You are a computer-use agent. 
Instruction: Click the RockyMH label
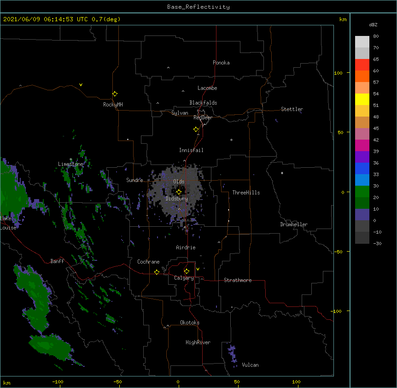click(x=113, y=105)
